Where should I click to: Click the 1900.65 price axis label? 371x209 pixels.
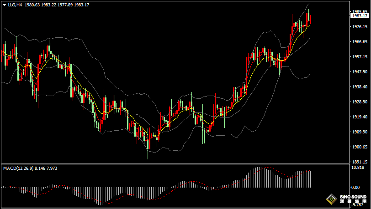coord(360,147)
